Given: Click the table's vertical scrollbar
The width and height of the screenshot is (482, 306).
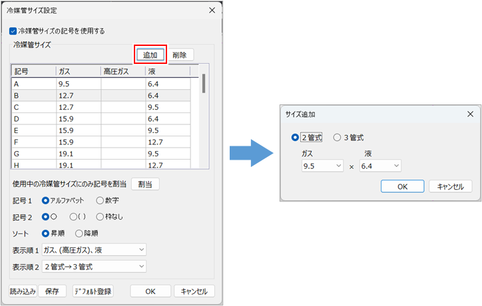Looking at the screenshot, I should (x=204, y=83).
